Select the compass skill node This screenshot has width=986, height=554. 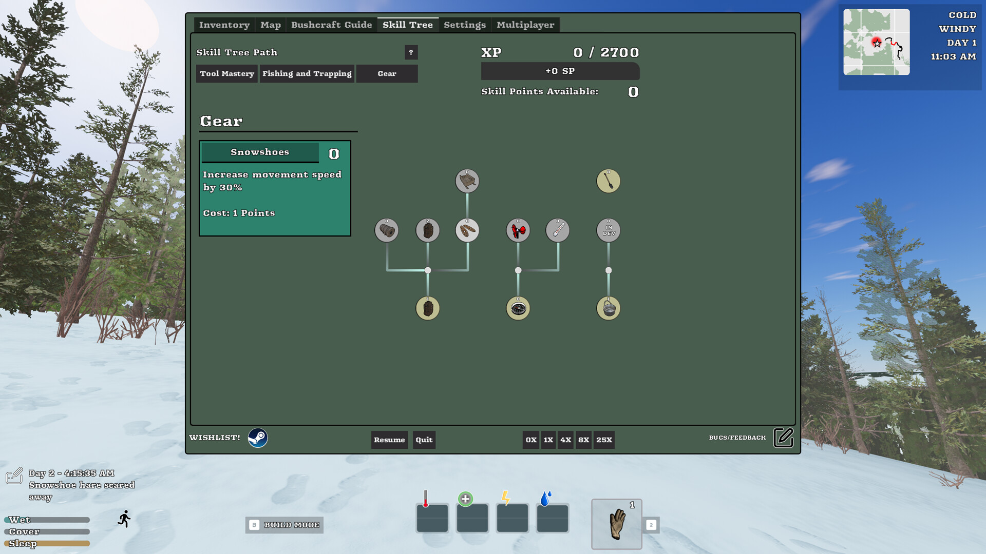pos(518,308)
